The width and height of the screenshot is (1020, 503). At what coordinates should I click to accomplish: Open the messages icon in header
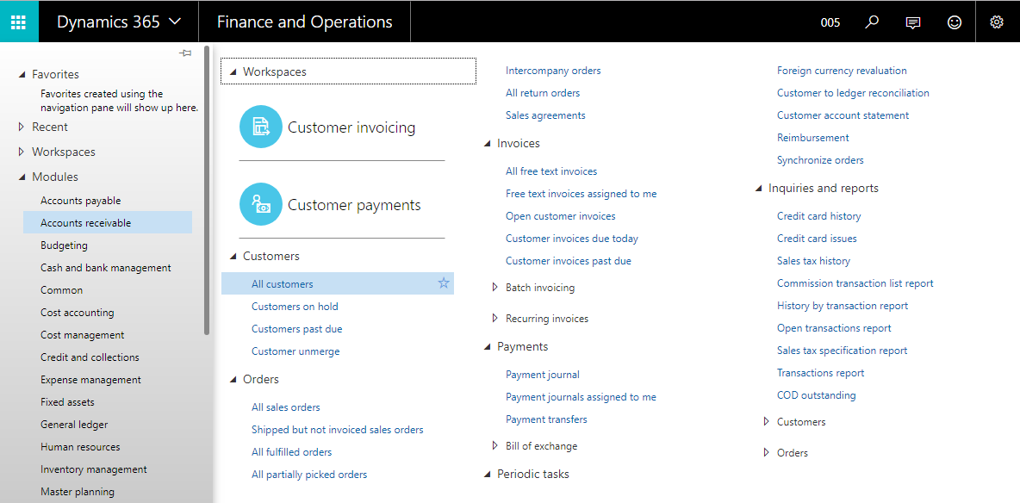click(913, 22)
